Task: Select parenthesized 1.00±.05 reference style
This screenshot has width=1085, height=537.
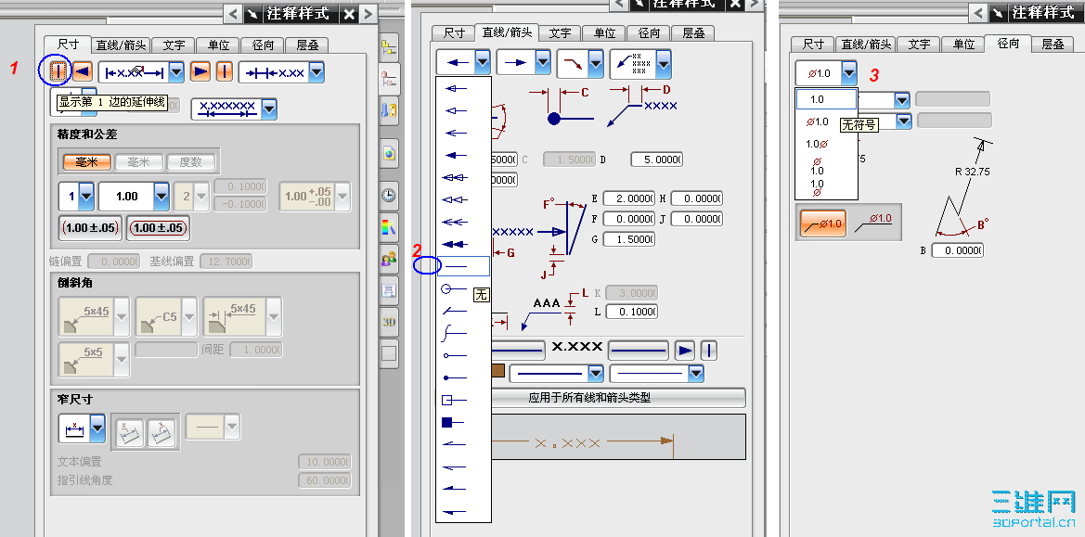Action: pos(91,227)
